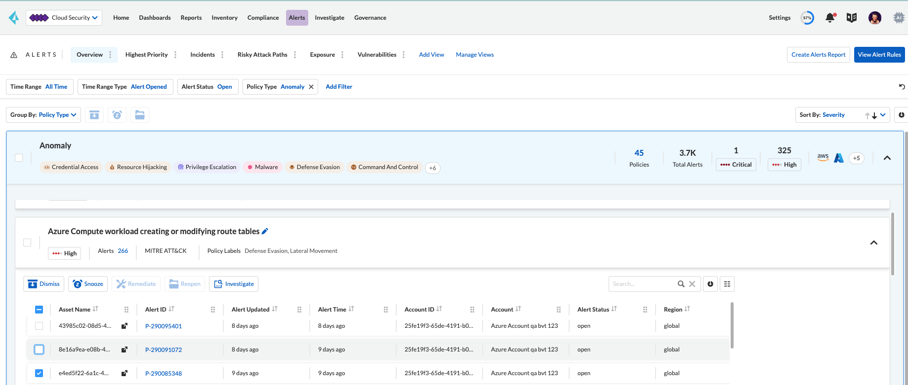
Task: Select the row for alert P-290095401
Action: [x=39, y=326]
